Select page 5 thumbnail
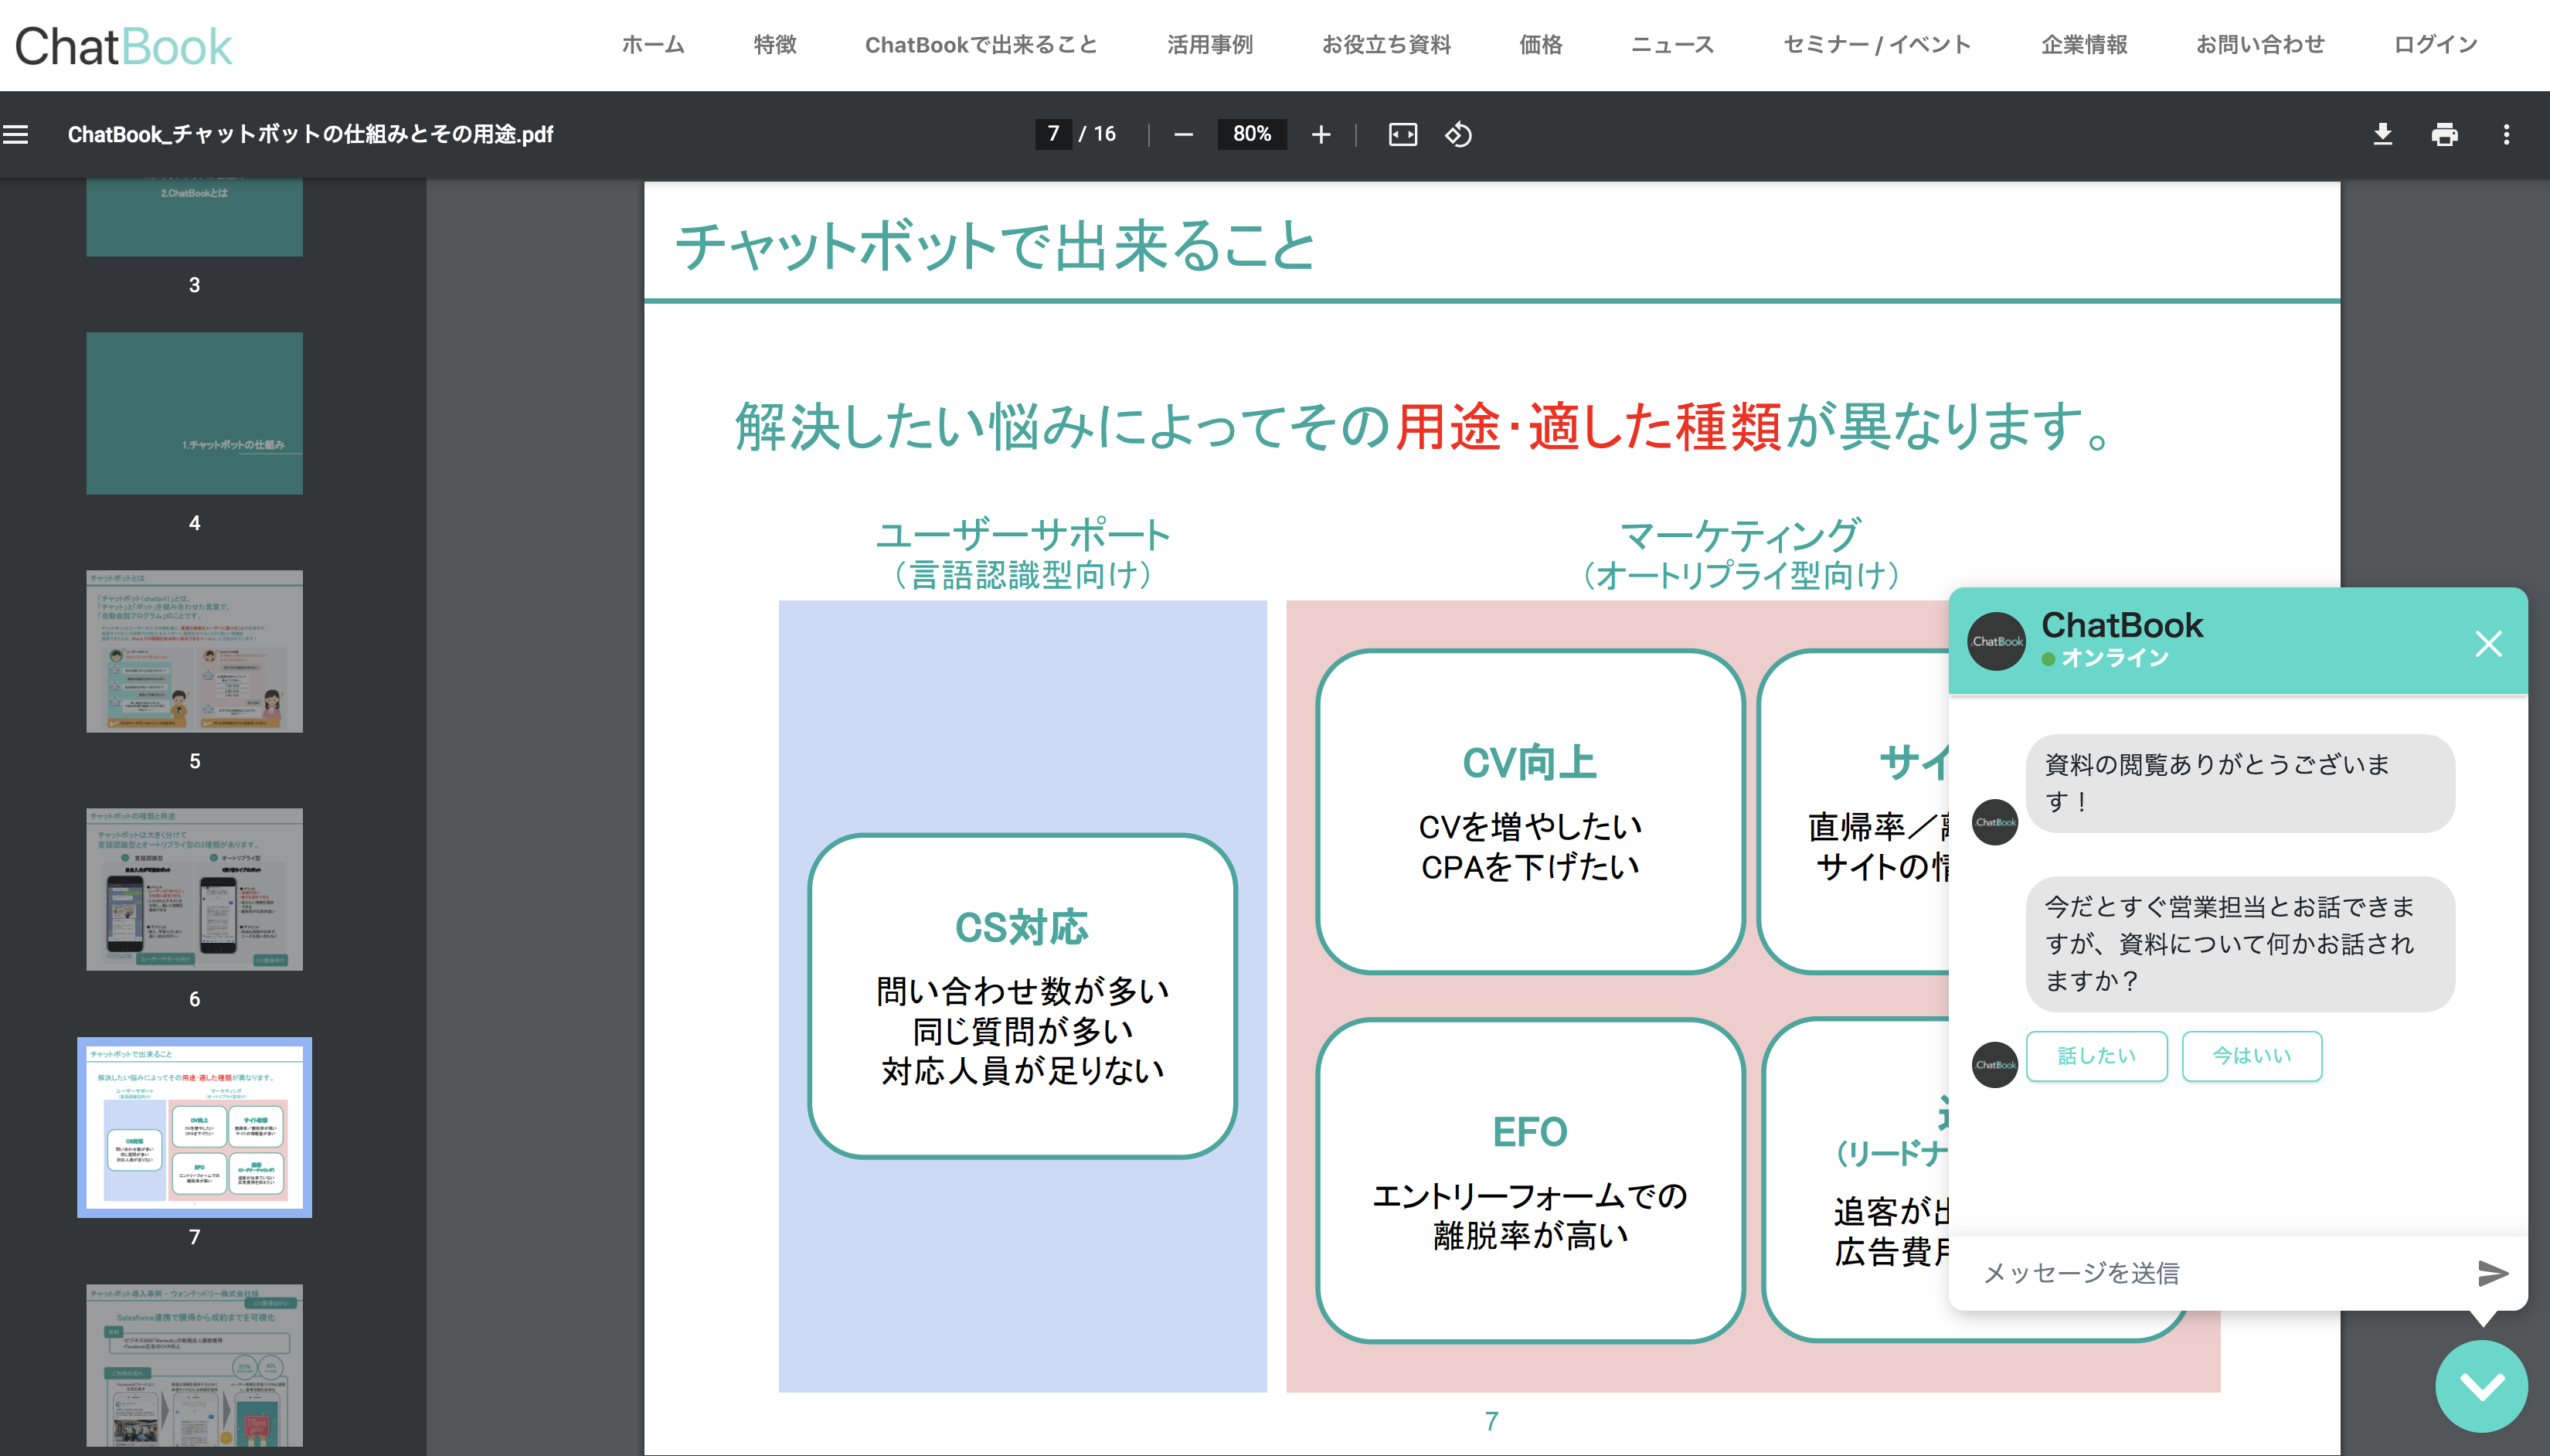Image resolution: width=2550 pixels, height=1456 pixels. [x=194, y=651]
